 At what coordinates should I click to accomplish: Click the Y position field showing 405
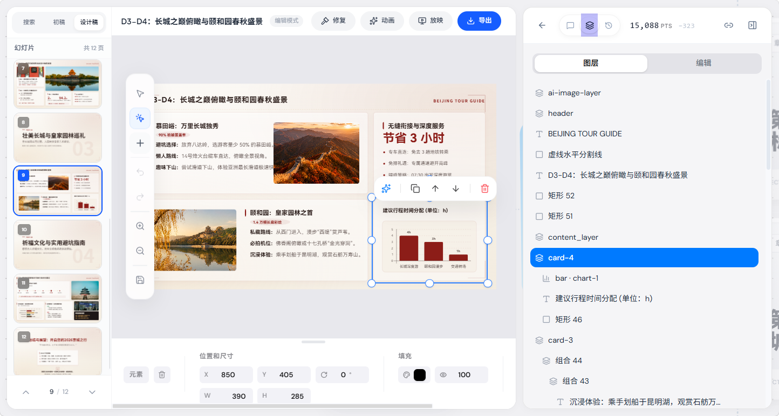pyautogui.click(x=284, y=375)
